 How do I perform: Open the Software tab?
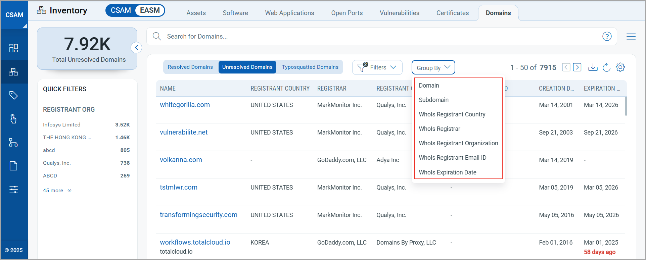pyautogui.click(x=235, y=13)
